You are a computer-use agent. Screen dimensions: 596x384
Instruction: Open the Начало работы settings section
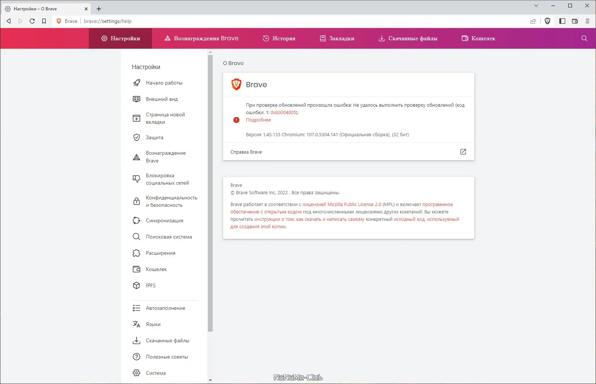coord(164,83)
